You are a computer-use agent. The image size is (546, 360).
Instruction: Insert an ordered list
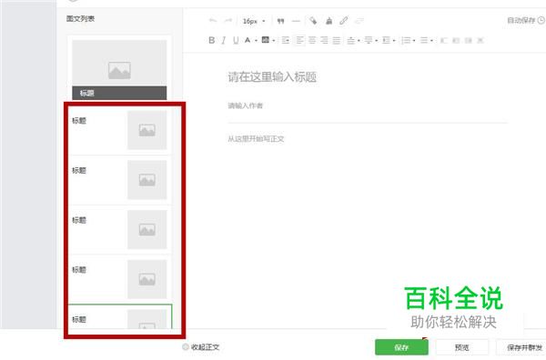coord(405,40)
